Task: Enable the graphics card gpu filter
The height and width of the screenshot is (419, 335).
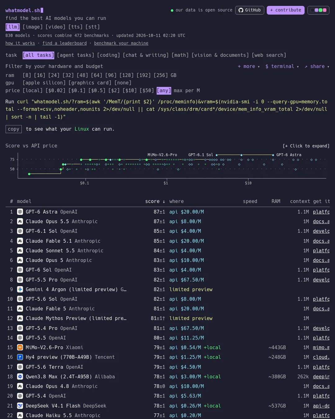Action: pos(90,83)
